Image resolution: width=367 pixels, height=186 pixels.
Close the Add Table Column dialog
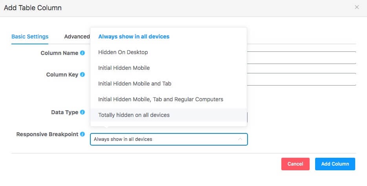click(357, 7)
